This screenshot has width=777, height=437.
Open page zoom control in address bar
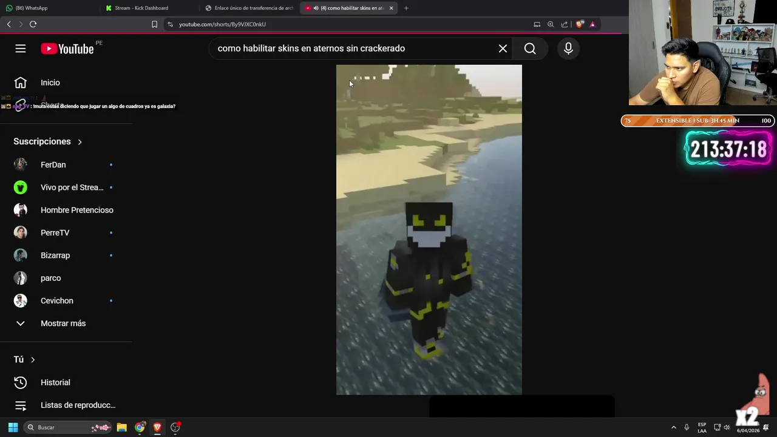click(x=551, y=24)
